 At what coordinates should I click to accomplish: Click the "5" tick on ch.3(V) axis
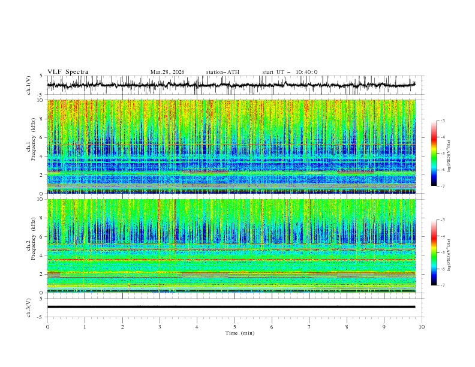pos(41,299)
